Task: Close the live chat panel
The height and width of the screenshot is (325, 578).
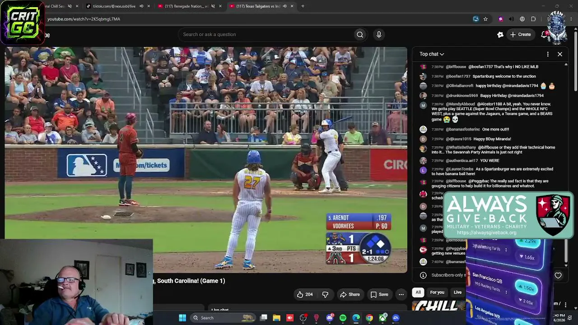Action: (x=560, y=54)
